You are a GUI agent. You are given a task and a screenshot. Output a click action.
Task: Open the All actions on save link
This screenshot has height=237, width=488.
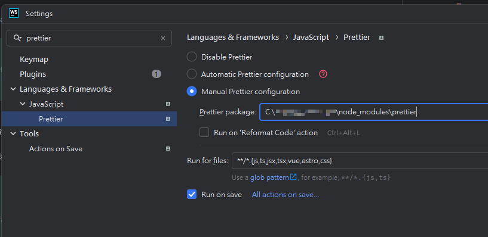(x=286, y=195)
